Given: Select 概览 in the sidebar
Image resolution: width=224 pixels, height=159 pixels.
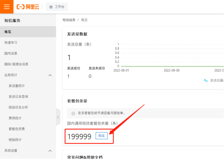Looking at the screenshot, I should [x=28, y=32].
